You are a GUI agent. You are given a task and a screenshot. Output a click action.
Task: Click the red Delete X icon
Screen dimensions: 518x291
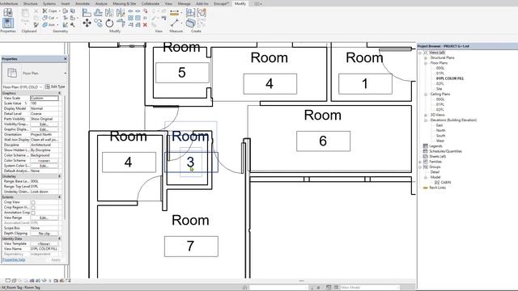tap(145, 25)
